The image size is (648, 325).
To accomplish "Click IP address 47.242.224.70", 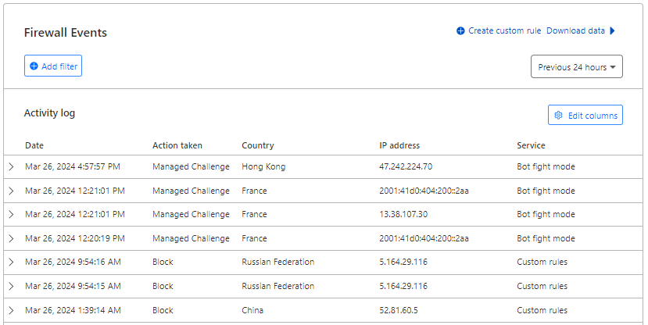I will (406, 166).
